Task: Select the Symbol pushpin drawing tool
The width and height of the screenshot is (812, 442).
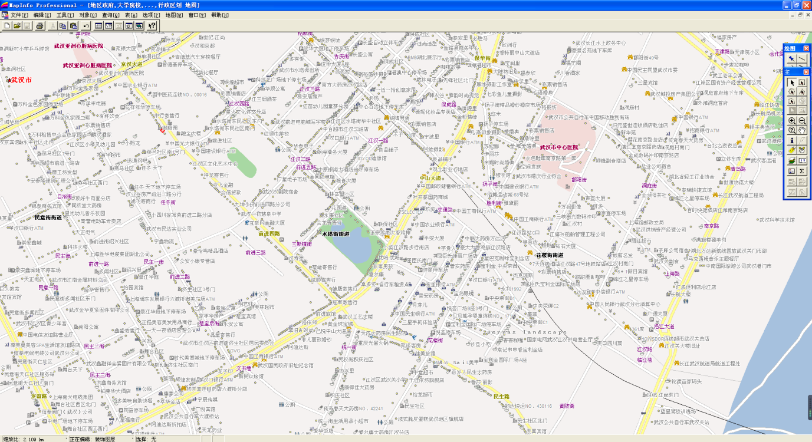Action: [x=792, y=58]
